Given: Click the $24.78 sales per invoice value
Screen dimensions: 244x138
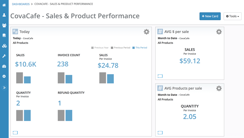Looking at the screenshot, I should coord(108,65).
